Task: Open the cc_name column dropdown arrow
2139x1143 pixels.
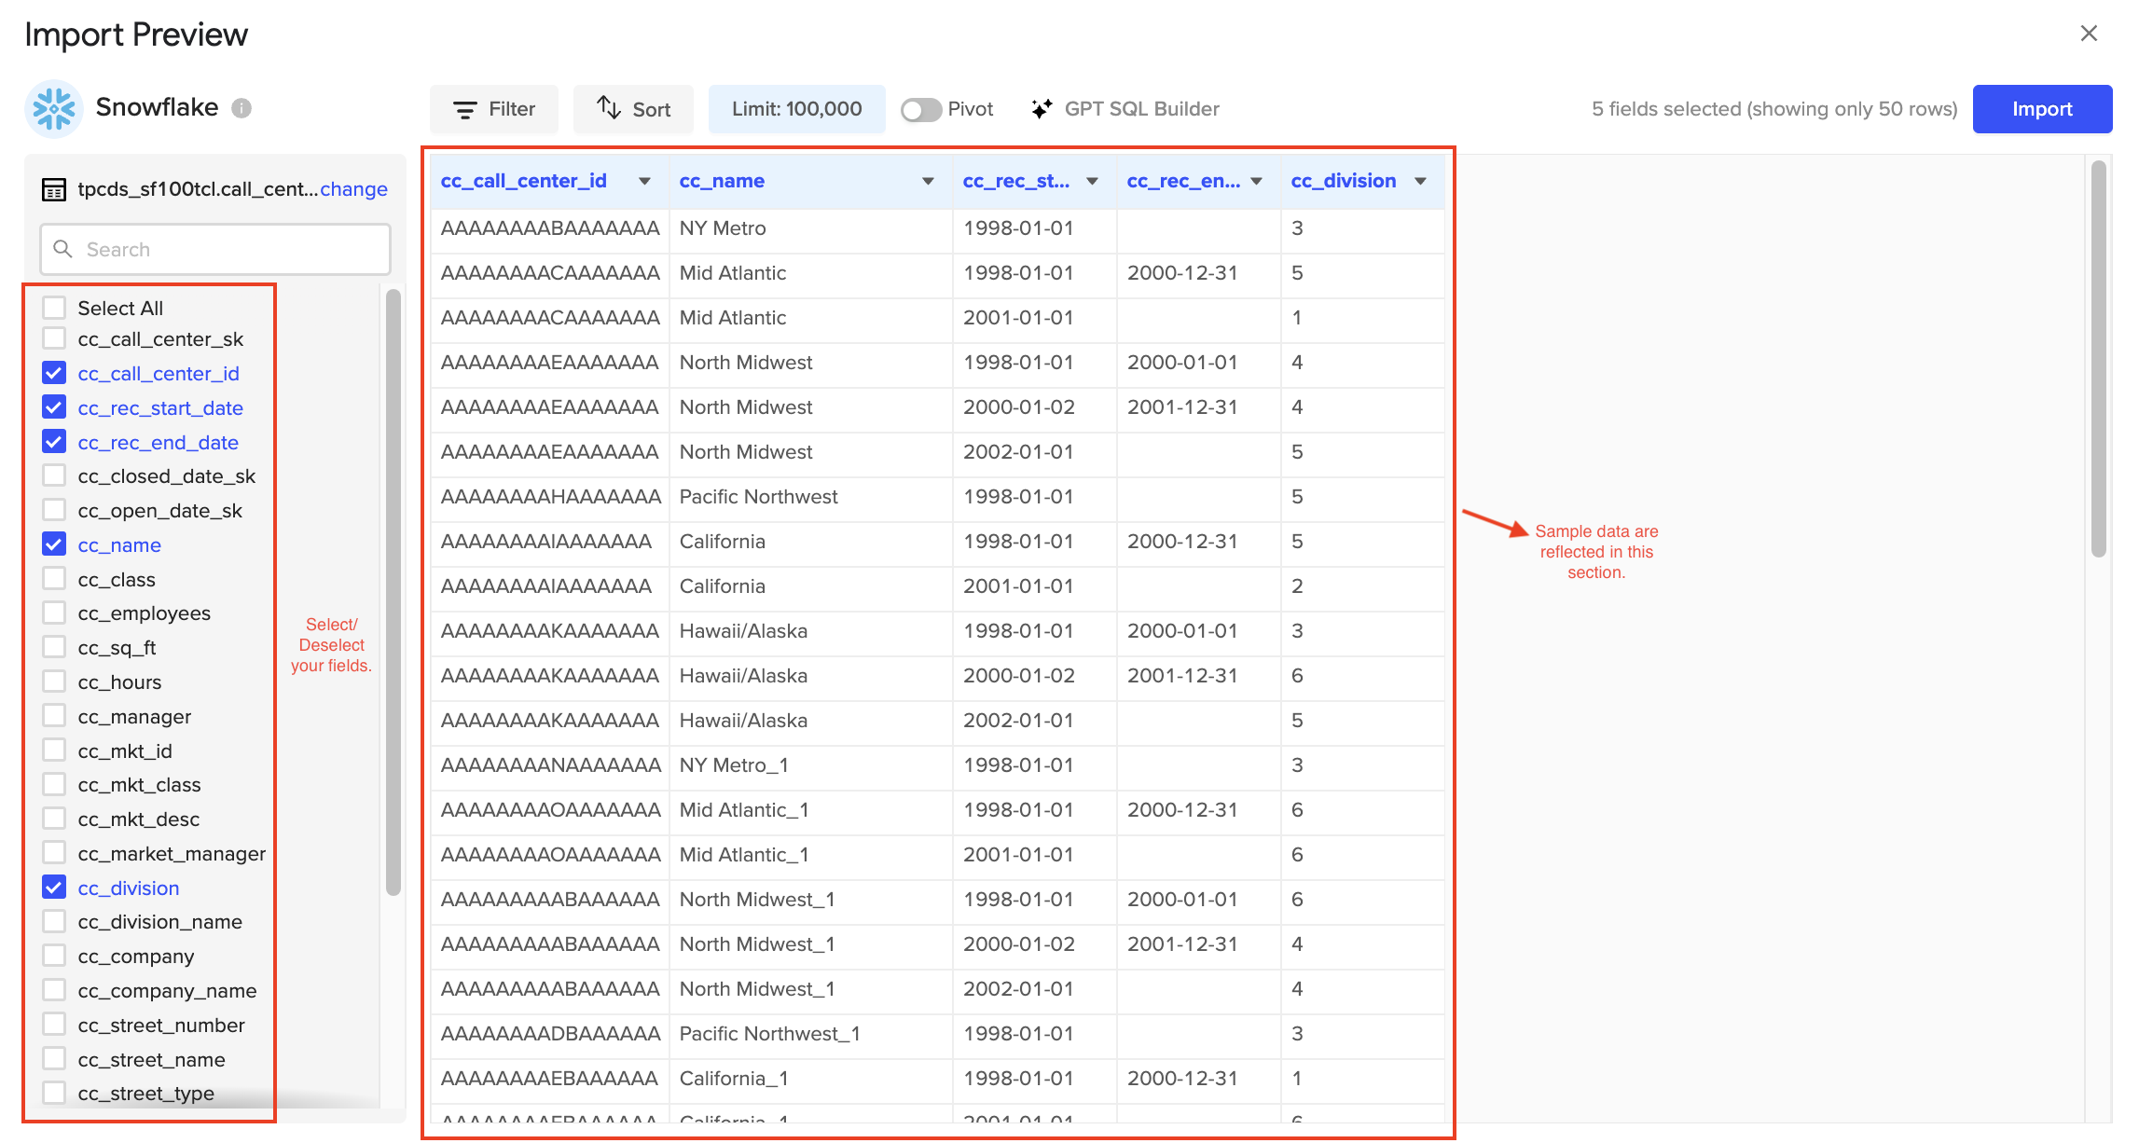Action: [x=928, y=182]
